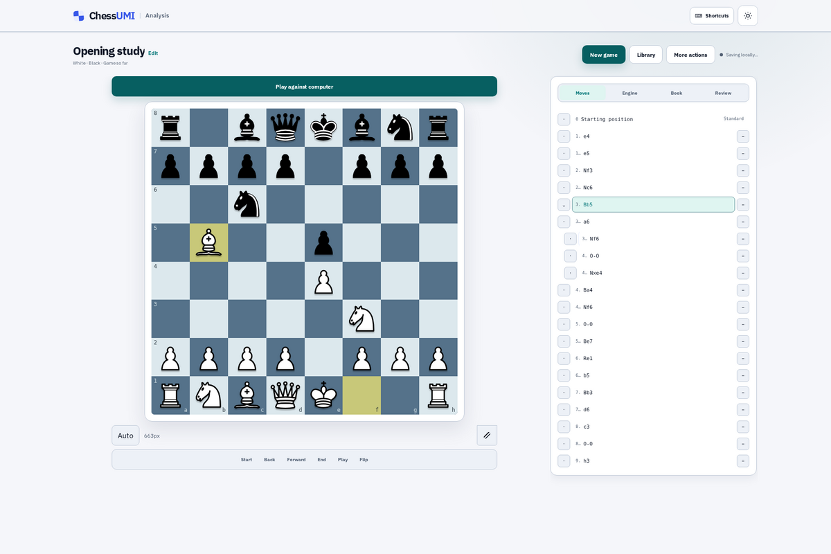Click the minus button on the 5... Be7 row

(x=742, y=341)
